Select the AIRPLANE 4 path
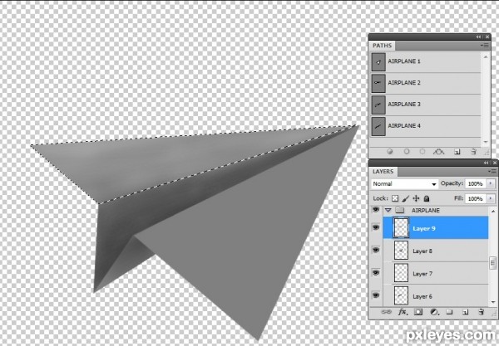The image size is (499, 346). 426,126
